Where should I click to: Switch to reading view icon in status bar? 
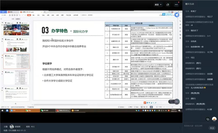pyautogui.click(x=147, y=107)
